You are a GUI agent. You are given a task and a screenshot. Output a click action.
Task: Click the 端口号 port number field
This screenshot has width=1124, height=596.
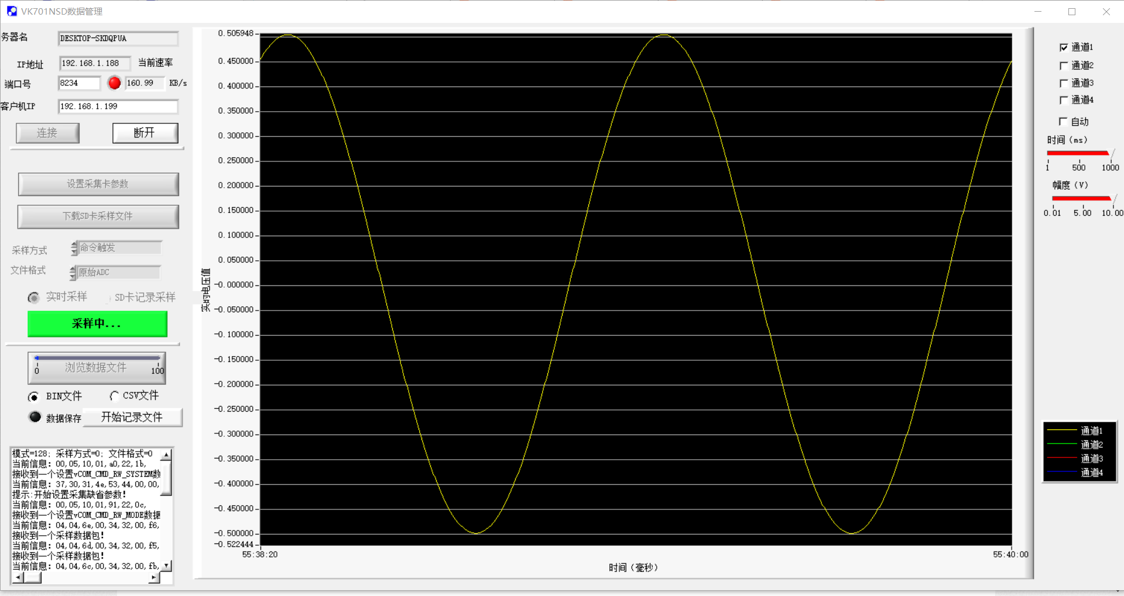click(79, 83)
